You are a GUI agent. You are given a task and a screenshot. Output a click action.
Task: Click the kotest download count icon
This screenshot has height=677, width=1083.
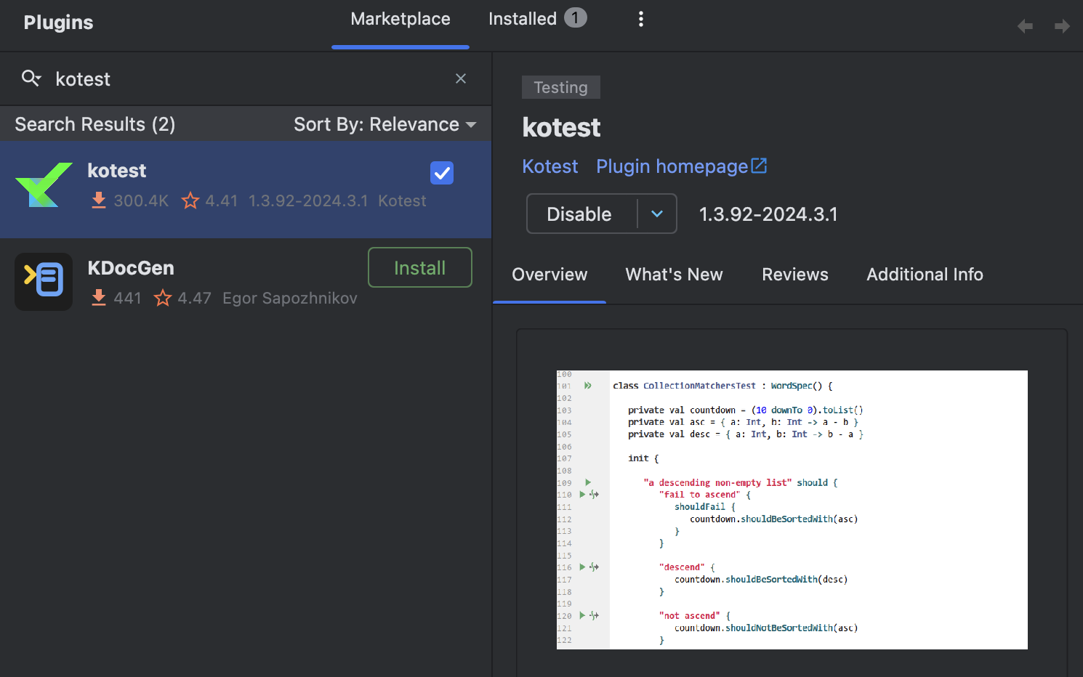pyautogui.click(x=99, y=200)
